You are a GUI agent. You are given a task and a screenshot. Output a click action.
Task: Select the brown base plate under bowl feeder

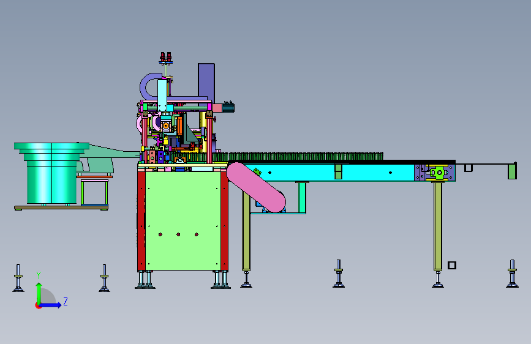(x=61, y=208)
